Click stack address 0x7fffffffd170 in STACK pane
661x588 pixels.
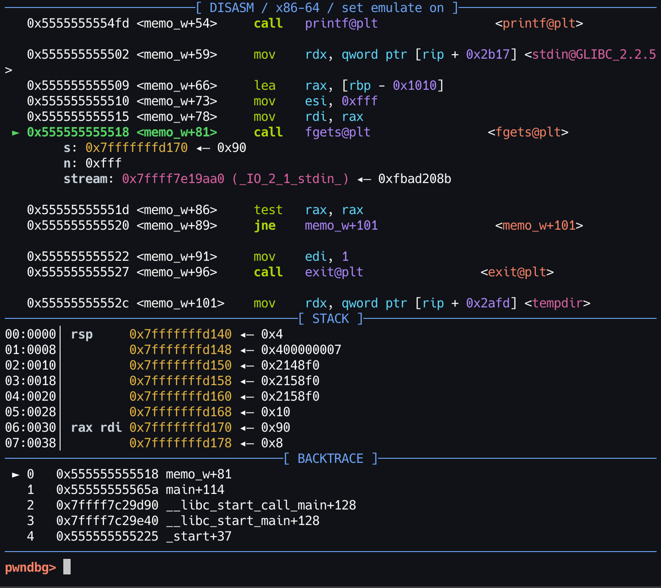pyautogui.click(x=180, y=427)
